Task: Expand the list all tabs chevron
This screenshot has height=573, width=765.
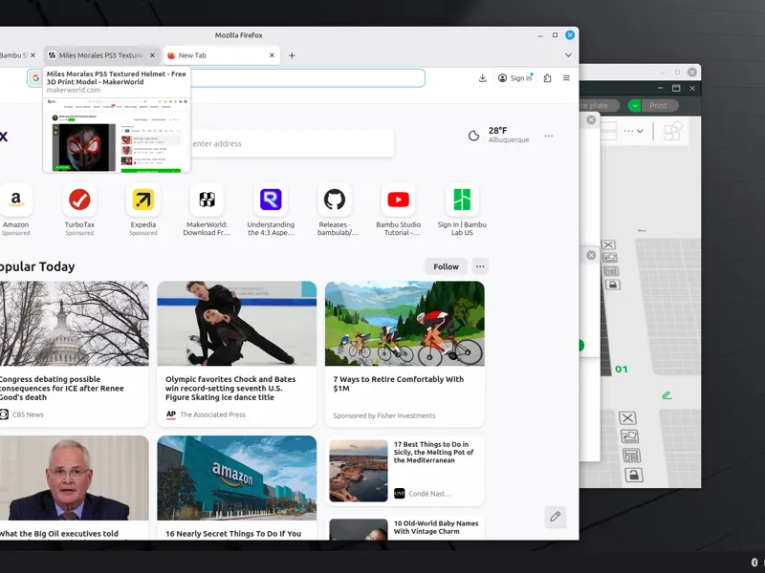Action: (x=568, y=55)
